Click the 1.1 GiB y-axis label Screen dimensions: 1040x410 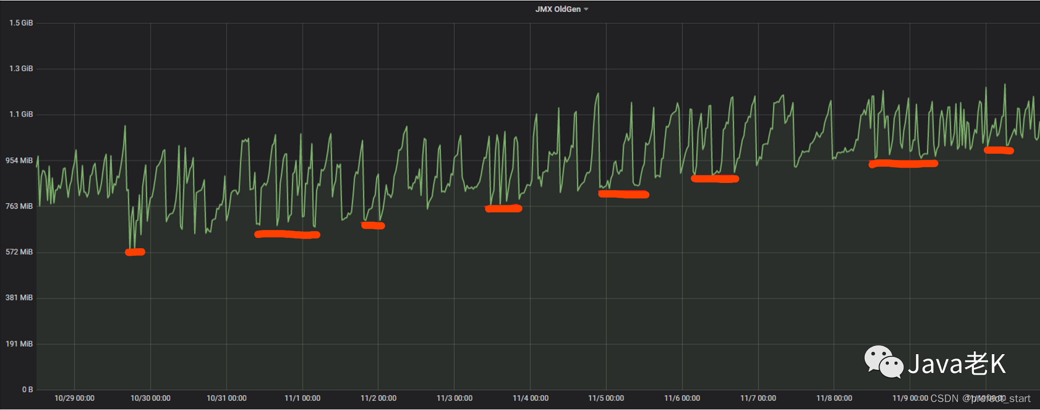(21, 114)
